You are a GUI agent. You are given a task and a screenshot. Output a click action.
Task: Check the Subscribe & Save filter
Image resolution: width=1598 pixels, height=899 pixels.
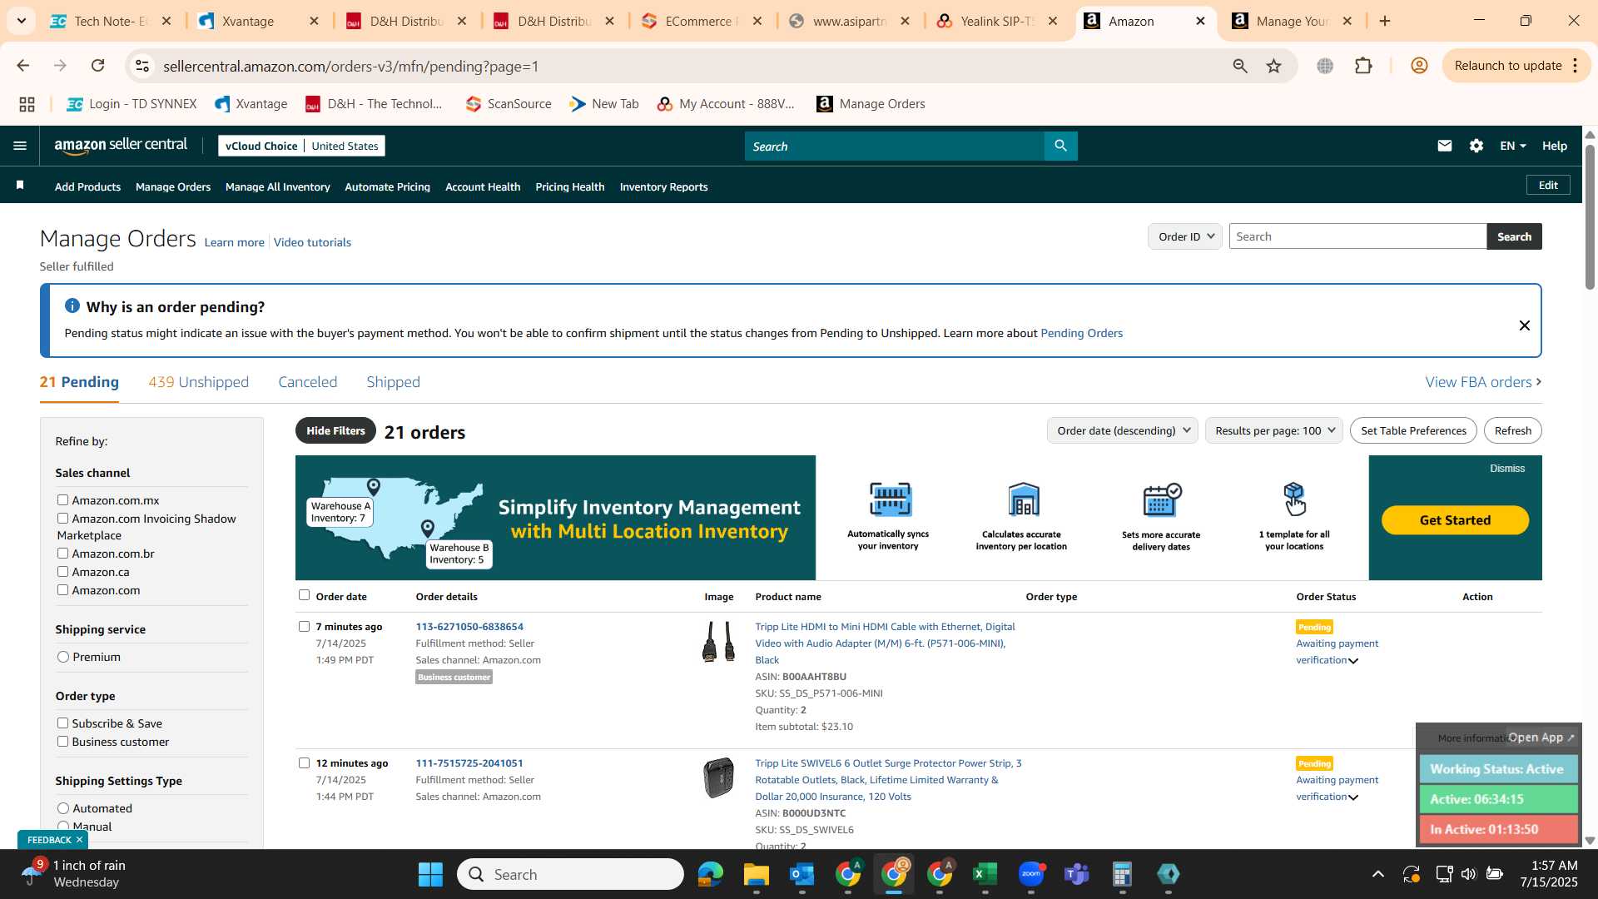click(62, 723)
